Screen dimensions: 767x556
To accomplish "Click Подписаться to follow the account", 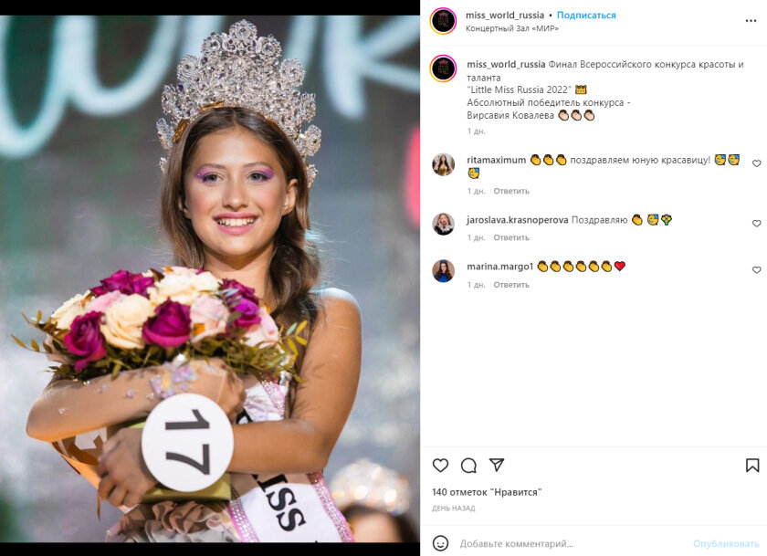I will pos(586,16).
